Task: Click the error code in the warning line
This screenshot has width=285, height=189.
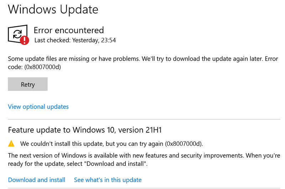Action: (x=183, y=144)
